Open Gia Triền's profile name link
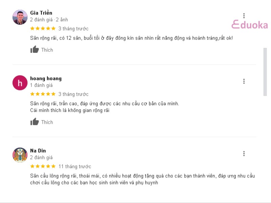The height and width of the screenshot is (203, 271). click(x=41, y=13)
